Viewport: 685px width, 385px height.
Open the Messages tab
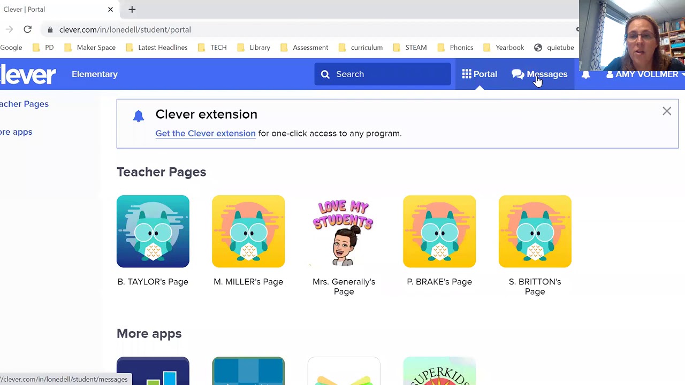tap(539, 74)
